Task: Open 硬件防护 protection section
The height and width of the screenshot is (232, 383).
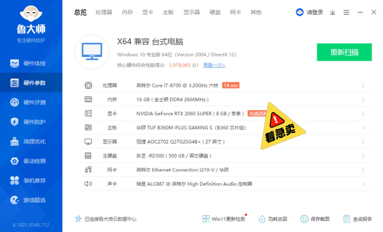Action: point(31,122)
